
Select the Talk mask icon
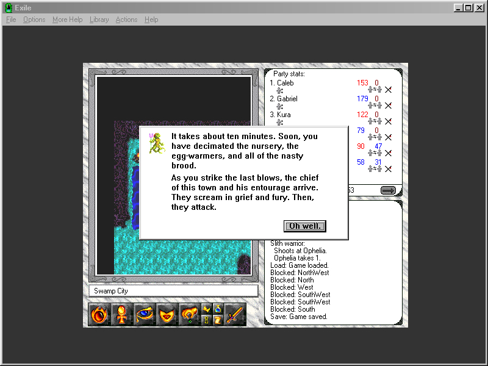(167, 315)
